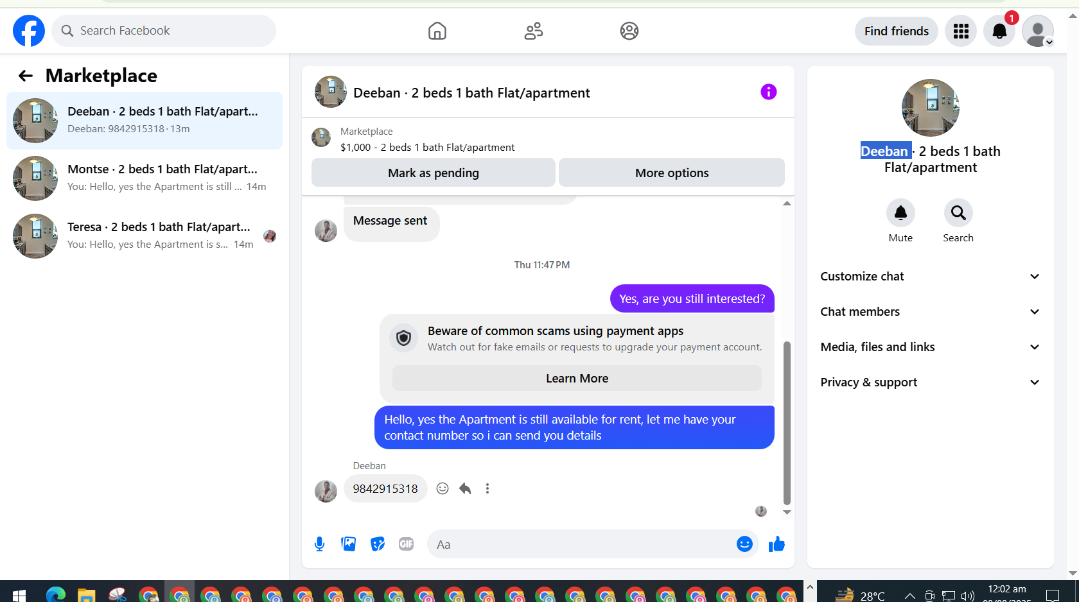Click Learn More about scams
This screenshot has width=1079, height=602.
click(x=577, y=379)
